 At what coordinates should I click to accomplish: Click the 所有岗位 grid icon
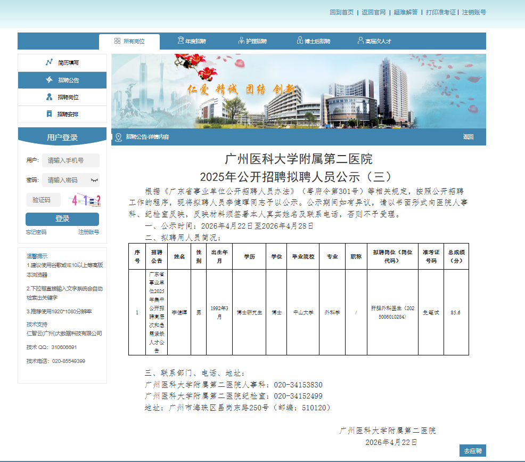117,41
